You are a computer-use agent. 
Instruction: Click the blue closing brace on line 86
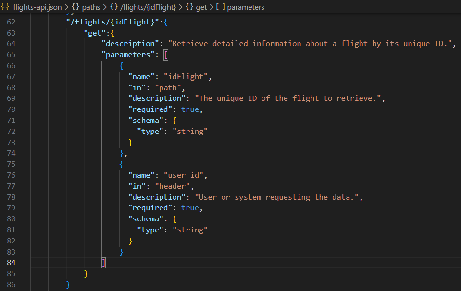68,285
